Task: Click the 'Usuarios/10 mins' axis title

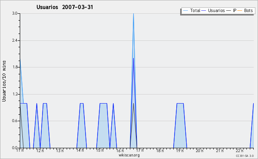Action: pos(4,81)
